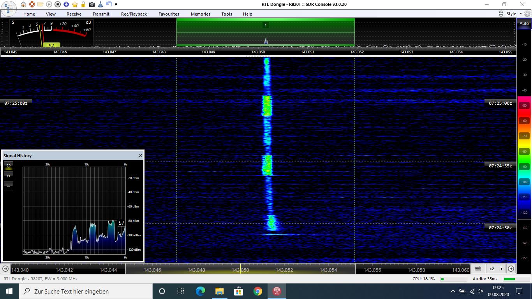Open File Explorer from the taskbar
The width and height of the screenshot is (532, 299).
[x=219, y=291]
